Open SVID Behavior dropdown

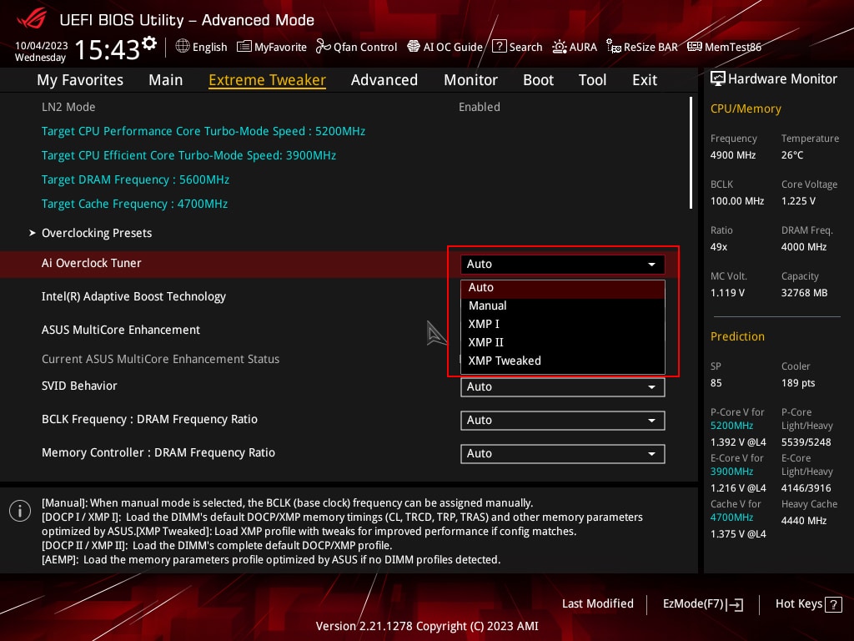563,387
